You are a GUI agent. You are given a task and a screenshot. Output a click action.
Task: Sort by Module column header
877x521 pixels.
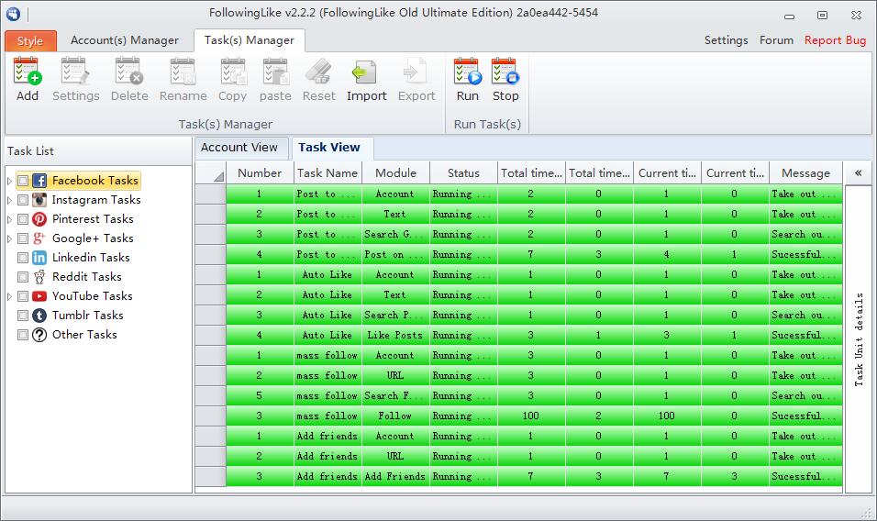(395, 172)
